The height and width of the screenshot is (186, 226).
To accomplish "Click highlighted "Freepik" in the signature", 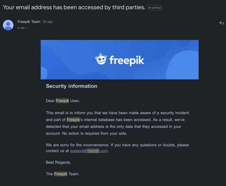I will coord(60,174).
